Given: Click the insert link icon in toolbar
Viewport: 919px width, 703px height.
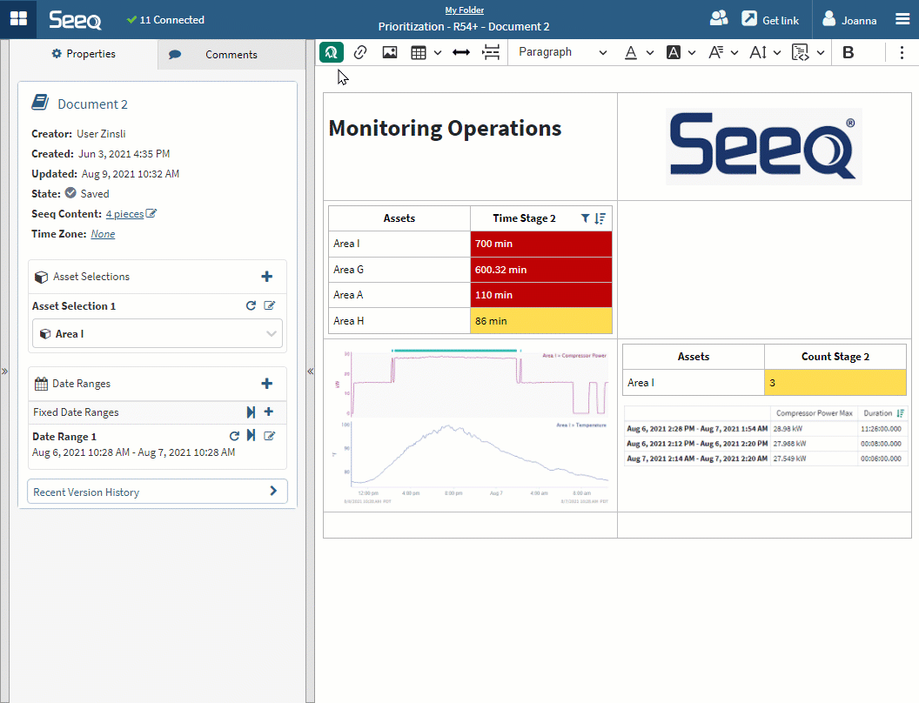Looking at the screenshot, I should coord(360,52).
